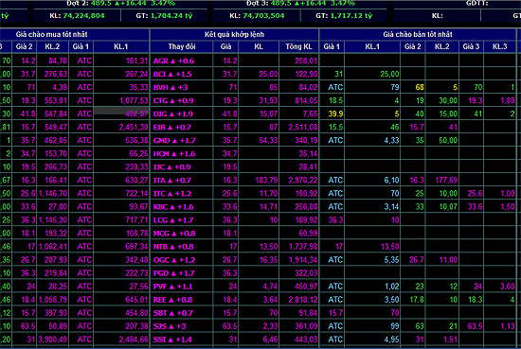Click SJS matched price 63.5

[229, 326]
